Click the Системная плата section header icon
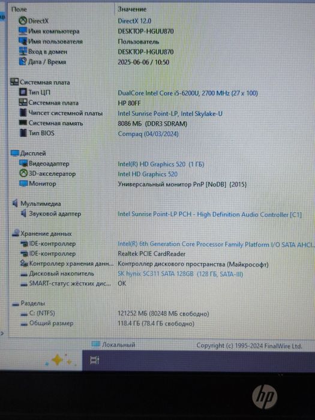 [14, 82]
